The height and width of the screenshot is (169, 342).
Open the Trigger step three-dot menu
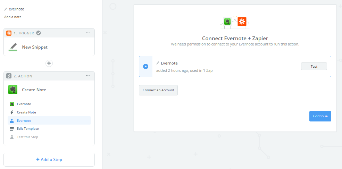point(88,33)
